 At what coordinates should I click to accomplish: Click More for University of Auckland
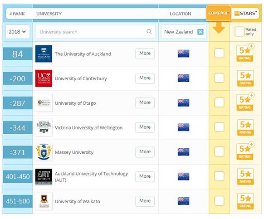[x=145, y=54]
